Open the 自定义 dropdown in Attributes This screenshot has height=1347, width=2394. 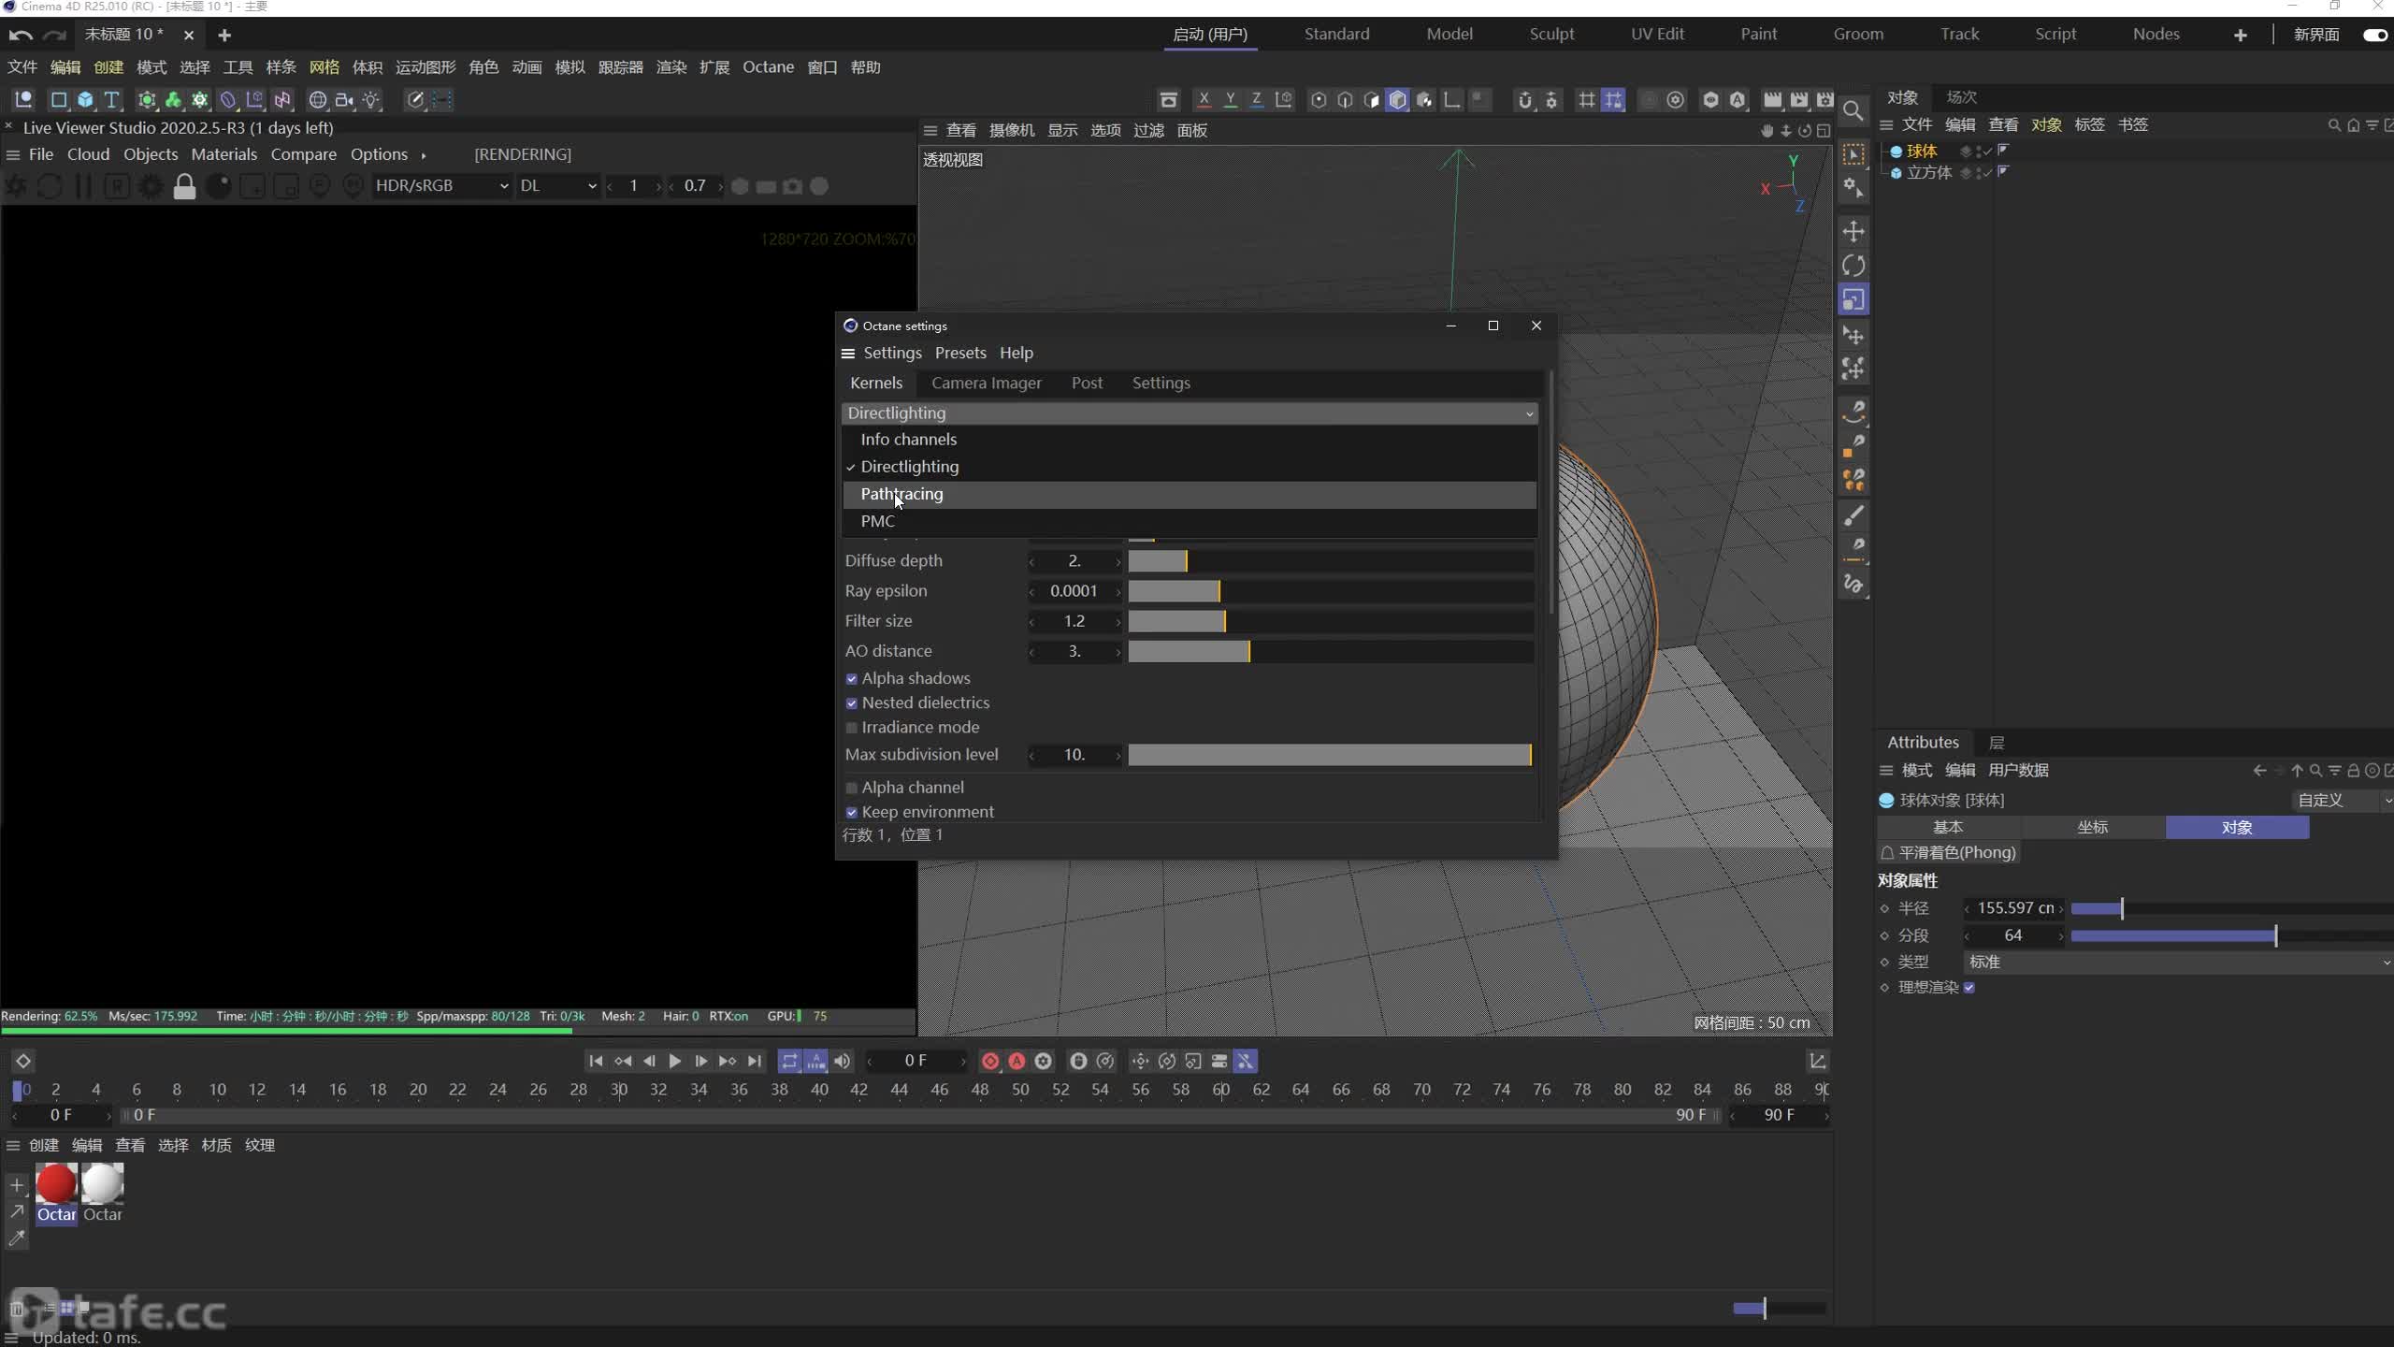pyautogui.click(x=2343, y=801)
